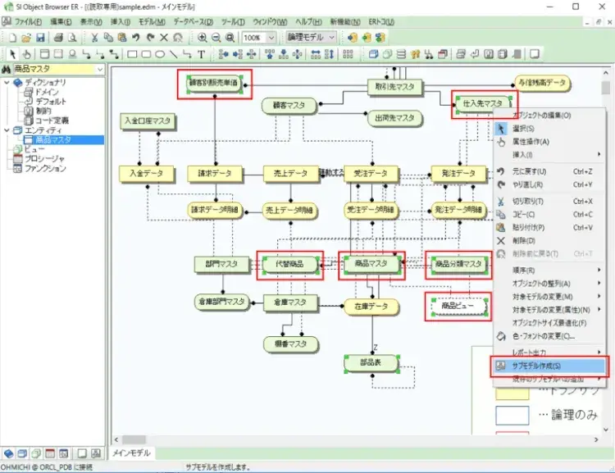
Task: Select the Text 'T' drawing tool
Action: point(202,55)
